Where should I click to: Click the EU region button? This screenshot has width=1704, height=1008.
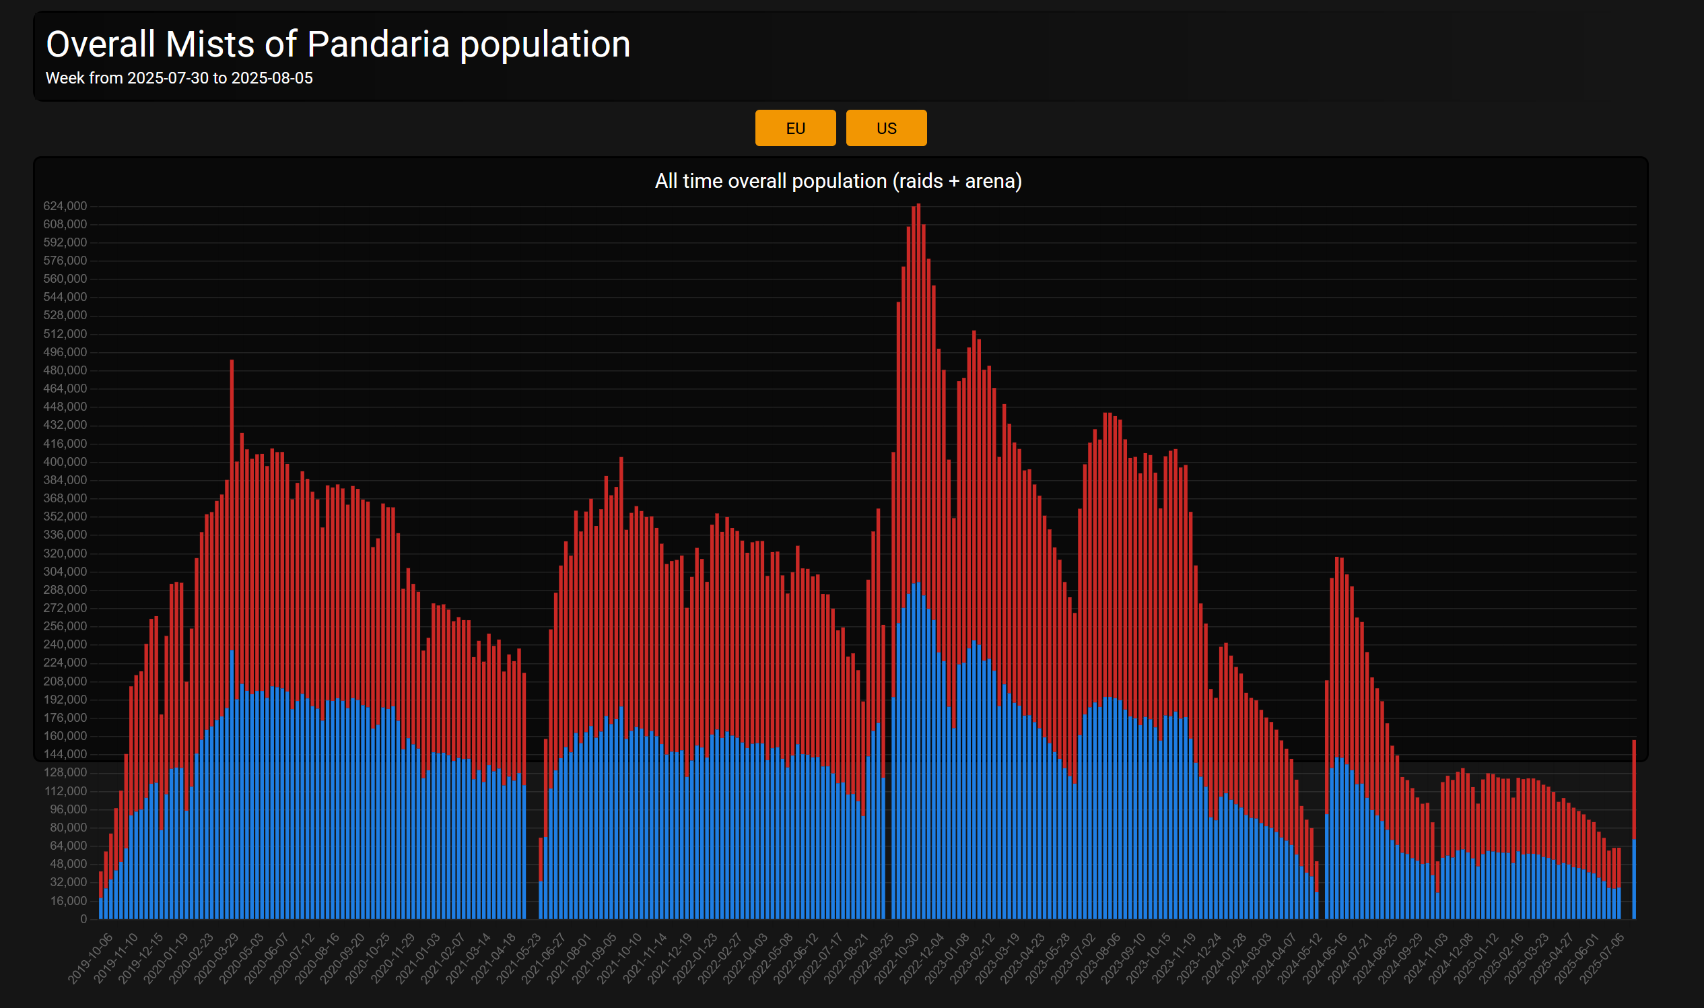coord(794,128)
